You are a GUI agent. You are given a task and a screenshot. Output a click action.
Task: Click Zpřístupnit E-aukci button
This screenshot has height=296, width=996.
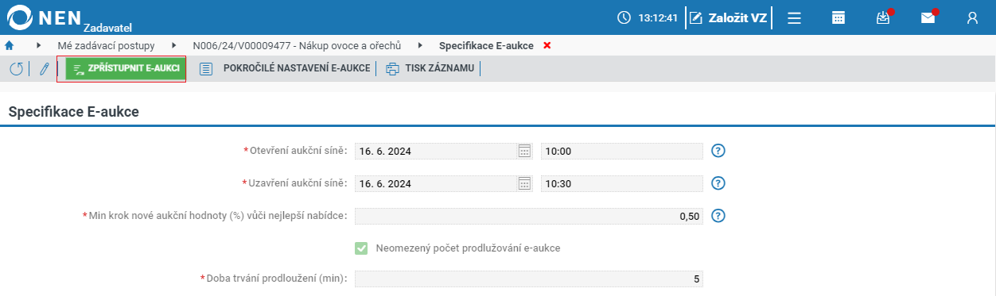(125, 68)
